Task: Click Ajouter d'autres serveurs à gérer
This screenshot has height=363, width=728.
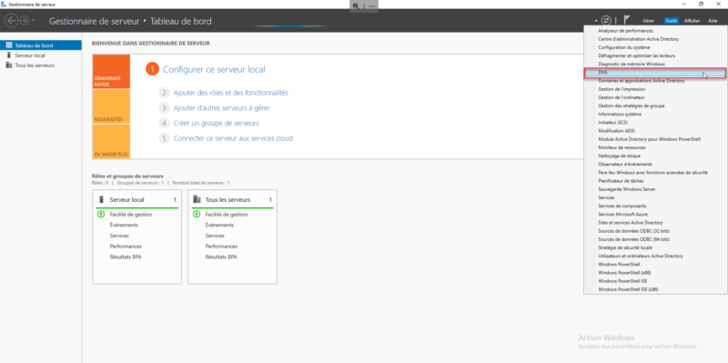Action: click(x=221, y=108)
